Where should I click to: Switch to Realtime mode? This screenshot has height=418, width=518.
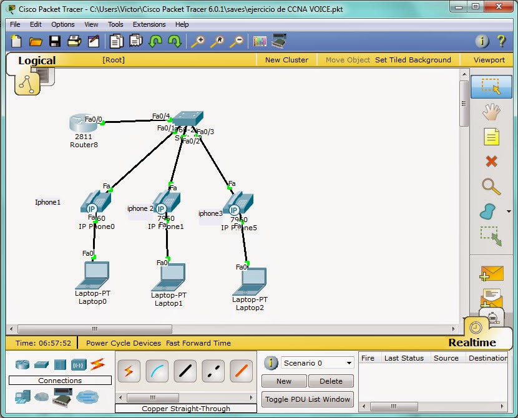pos(473,342)
